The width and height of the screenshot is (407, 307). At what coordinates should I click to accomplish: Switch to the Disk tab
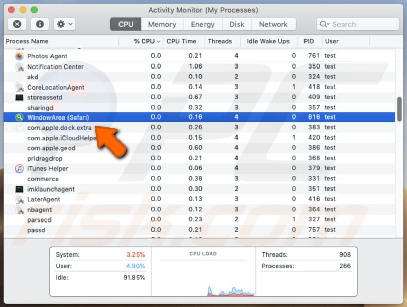tap(236, 24)
